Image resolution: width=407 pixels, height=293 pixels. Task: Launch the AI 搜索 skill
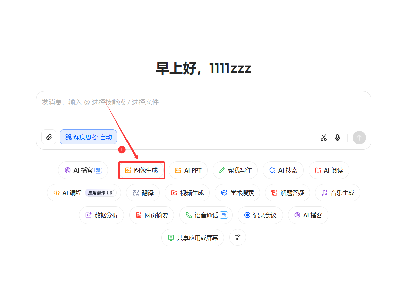pos(283,170)
